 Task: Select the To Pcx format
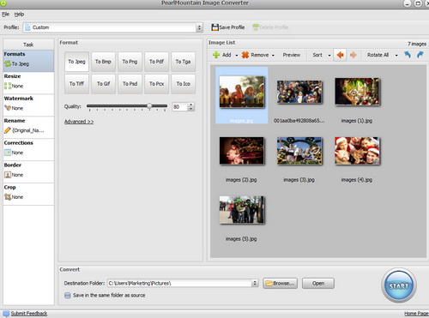coord(156,84)
